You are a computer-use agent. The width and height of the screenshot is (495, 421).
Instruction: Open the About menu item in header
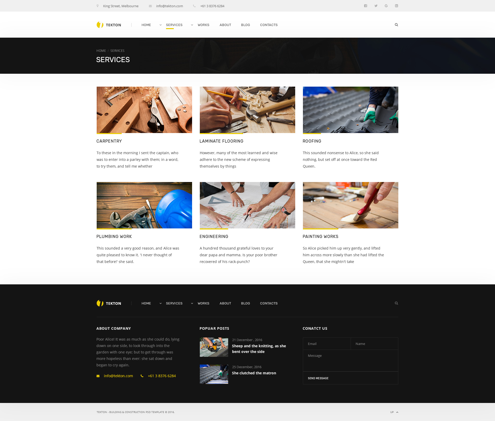click(x=225, y=25)
